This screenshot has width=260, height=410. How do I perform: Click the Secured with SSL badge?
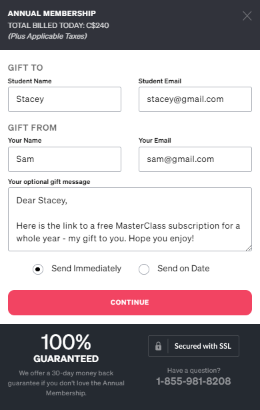(x=193, y=346)
